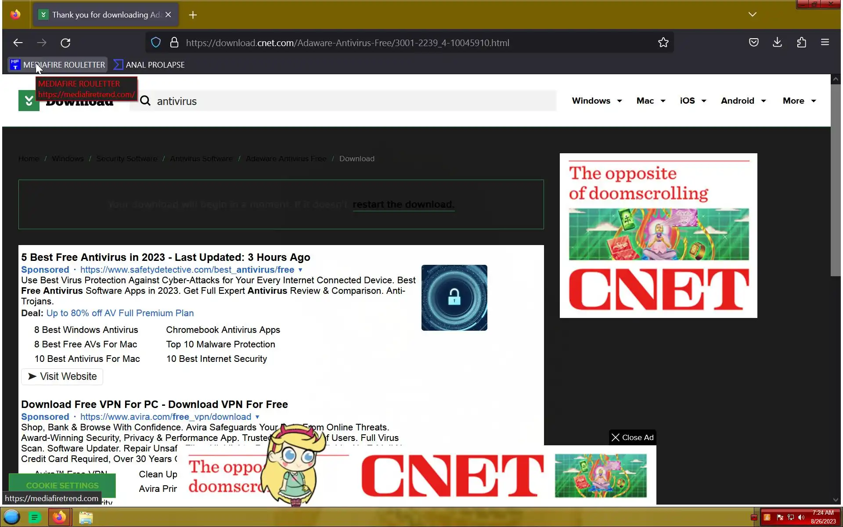The image size is (843, 527).
Task: Click tracking protection shield icon
Action: (156, 43)
